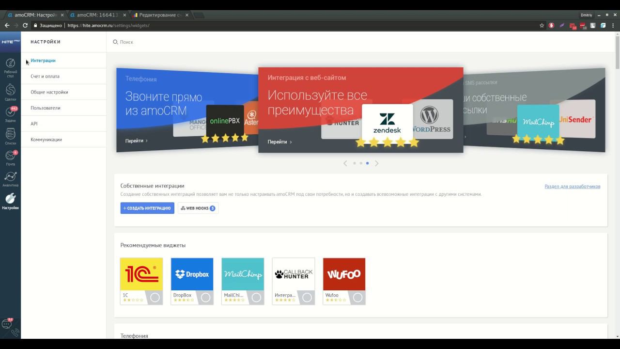Close the Редактирование browser tab
The image size is (620, 349).
(187, 15)
